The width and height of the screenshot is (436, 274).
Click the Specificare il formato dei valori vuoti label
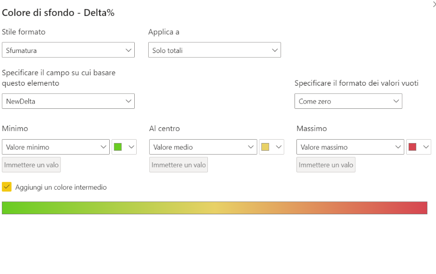[x=357, y=83]
